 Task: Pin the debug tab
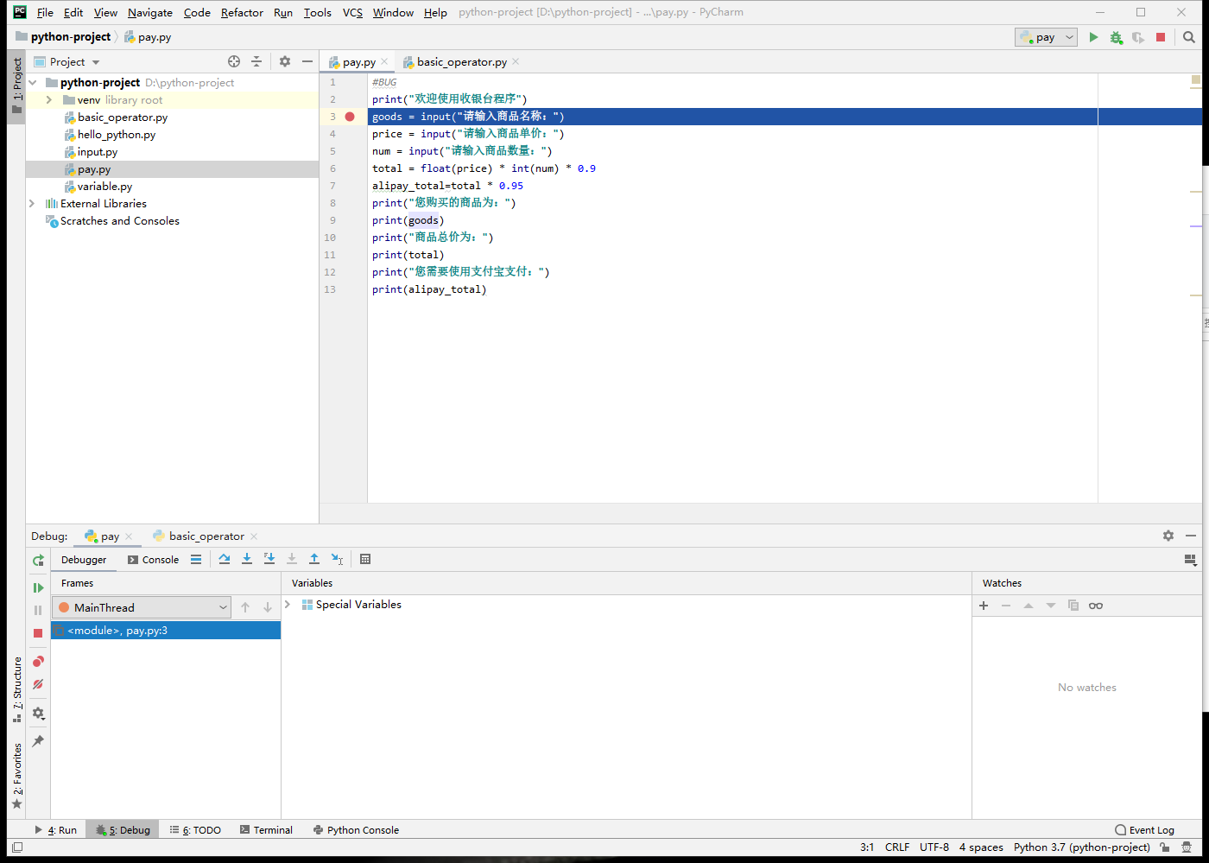(38, 741)
